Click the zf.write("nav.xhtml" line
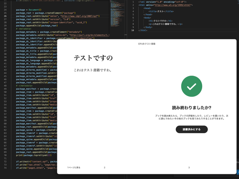The height and width of the screenshot is (179, 239). pos(36,165)
